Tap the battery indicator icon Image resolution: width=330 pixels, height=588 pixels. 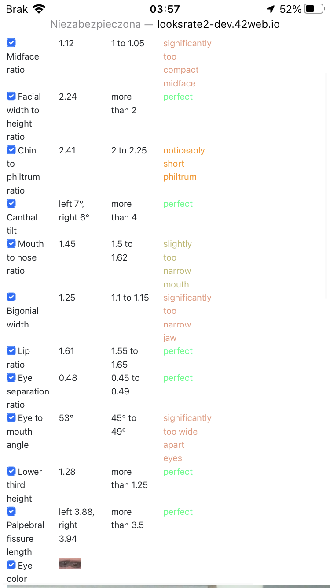pos(314,9)
